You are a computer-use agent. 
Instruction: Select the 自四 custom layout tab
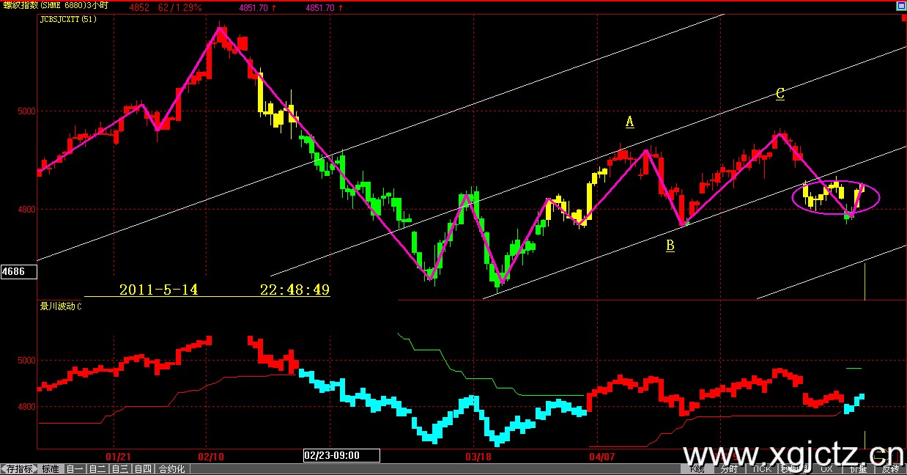(x=143, y=469)
